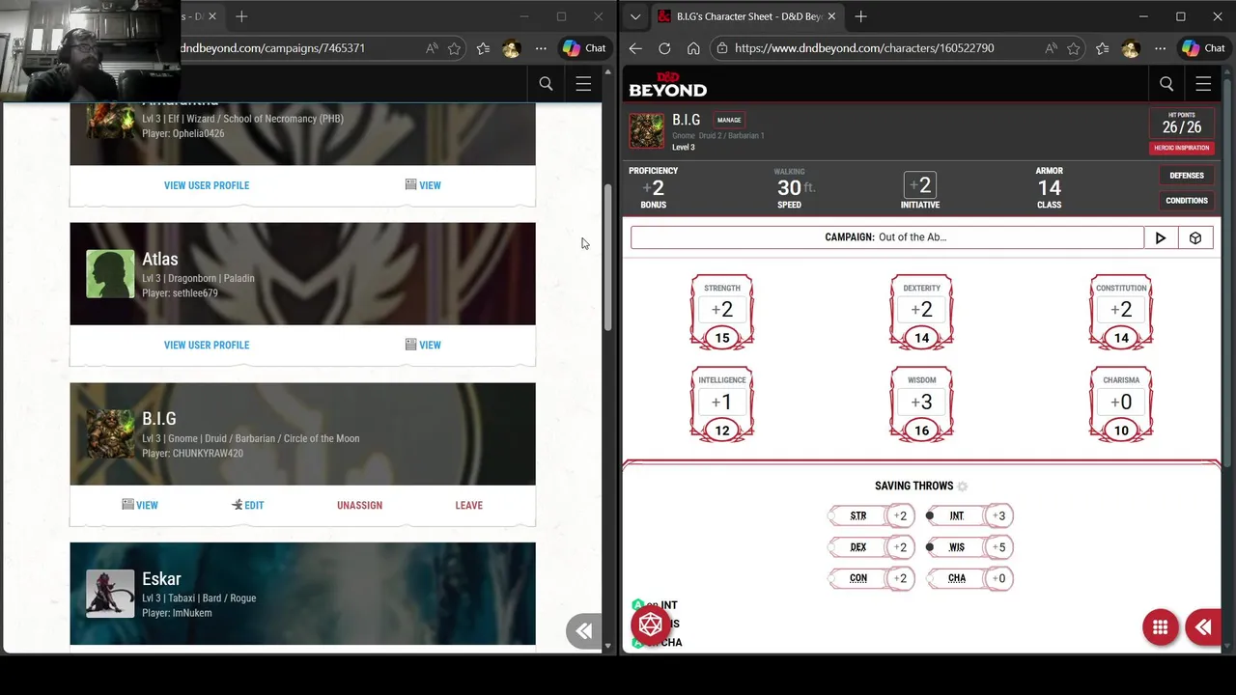
Task: Open hamburger menu in the campaign window
Action: coord(583,84)
